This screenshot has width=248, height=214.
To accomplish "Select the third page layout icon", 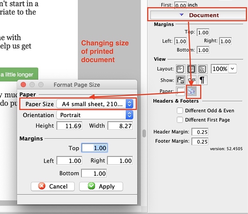I will (x=202, y=69).
